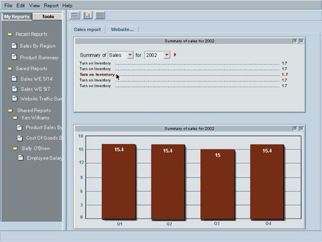
Task: Expand Sally O'Brien shared folder label
Action: [35, 148]
